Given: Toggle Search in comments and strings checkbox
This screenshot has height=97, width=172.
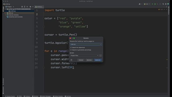Looking at the screenshot, I should pos(71,50).
